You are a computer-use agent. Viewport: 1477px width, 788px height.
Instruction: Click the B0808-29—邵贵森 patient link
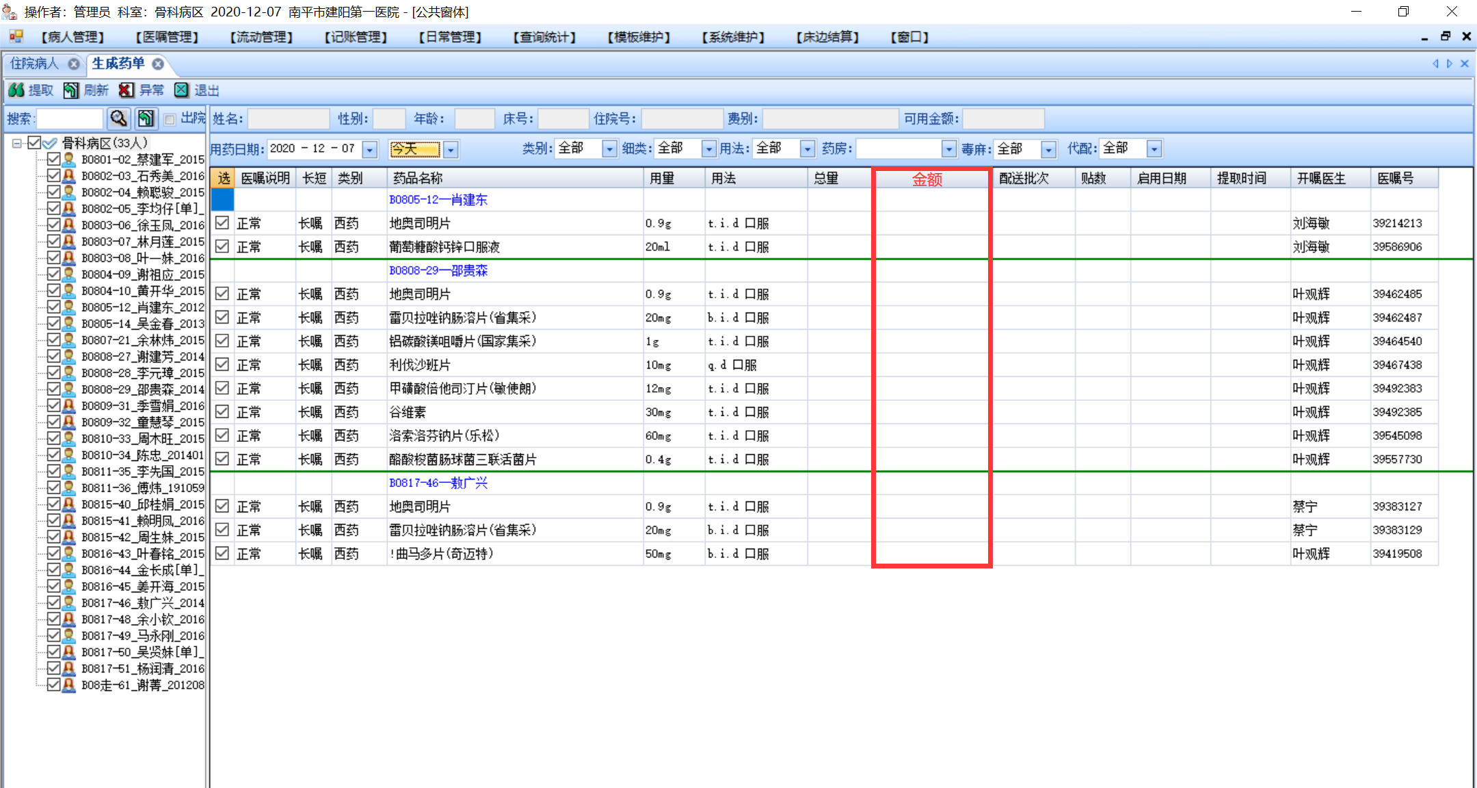point(438,270)
